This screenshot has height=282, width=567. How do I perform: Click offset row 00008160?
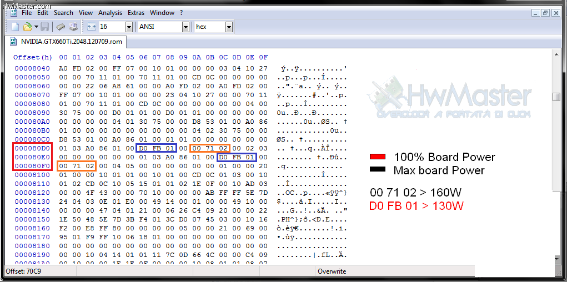[x=32, y=229]
